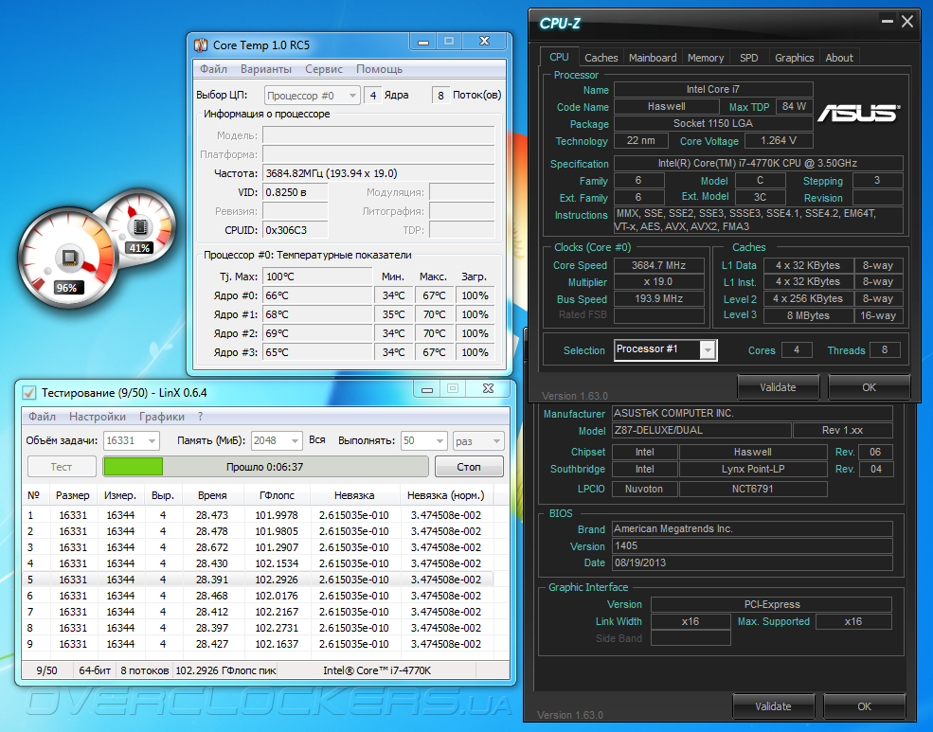Open the Настройки menu in LinX
Viewport: 933px width, 732px height.
(98, 417)
